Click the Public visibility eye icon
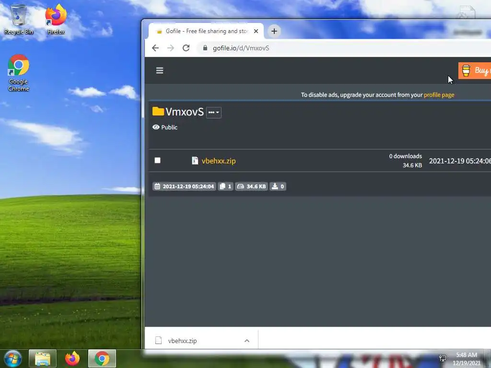Viewport: 491px width, 368px height. 156,127
